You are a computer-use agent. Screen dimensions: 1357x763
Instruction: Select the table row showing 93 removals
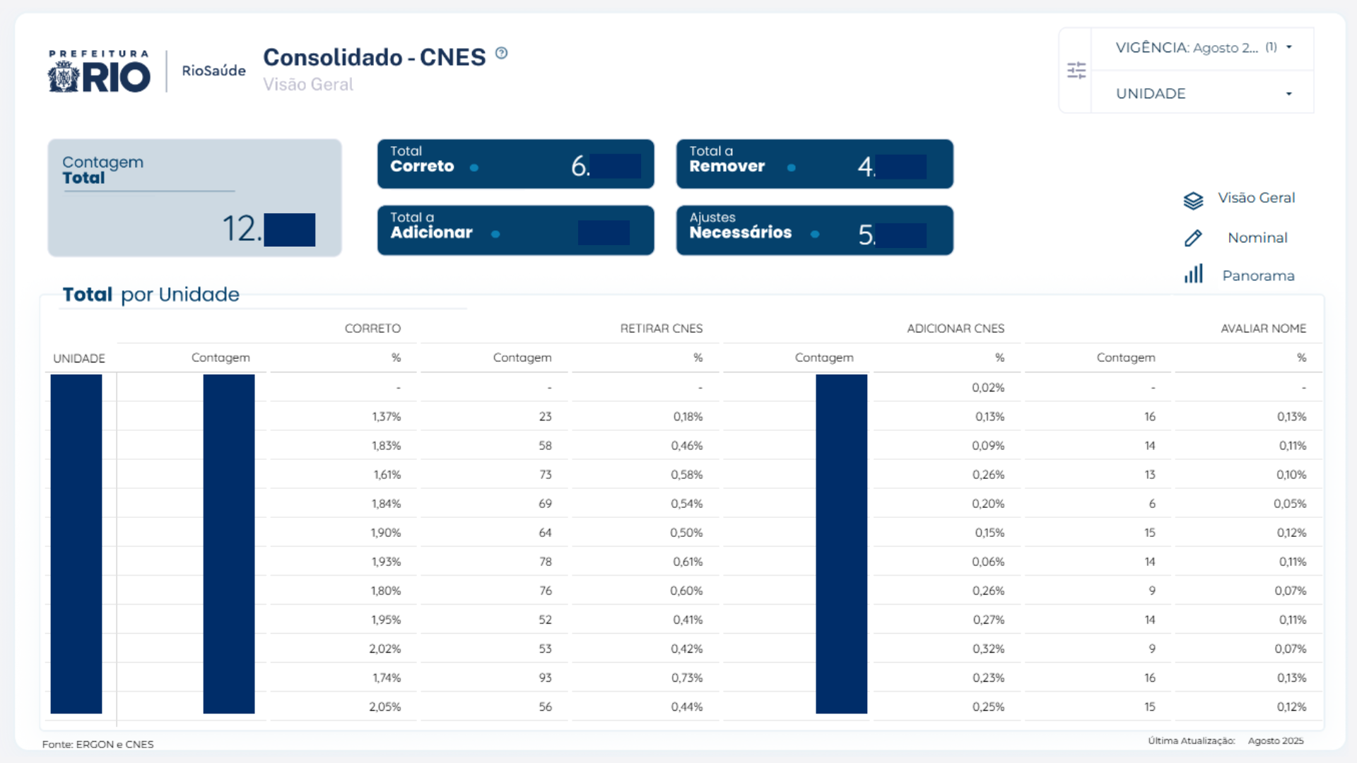click(x=545, y=677)
